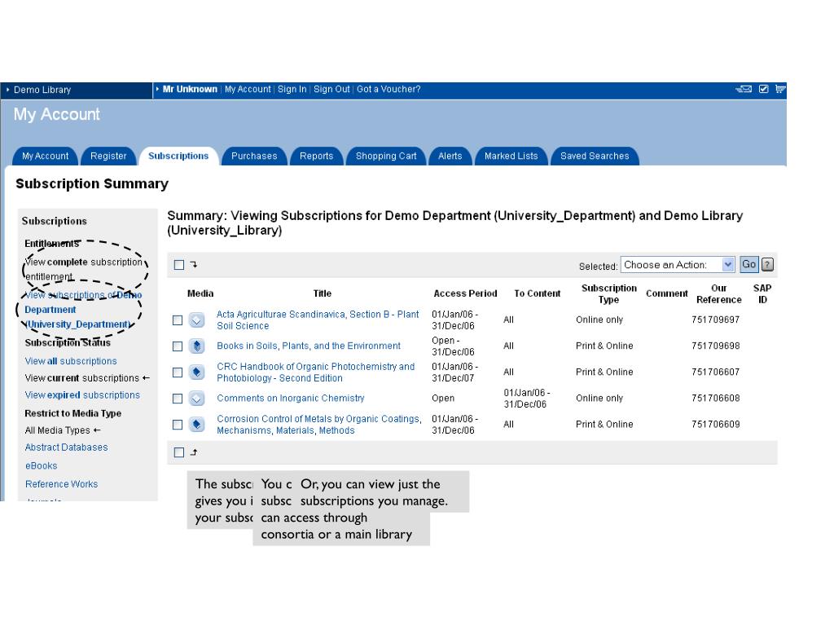Screen dimensions: 834x626
Task: Select All Media Types filter
Action: [x=58, y=430]
